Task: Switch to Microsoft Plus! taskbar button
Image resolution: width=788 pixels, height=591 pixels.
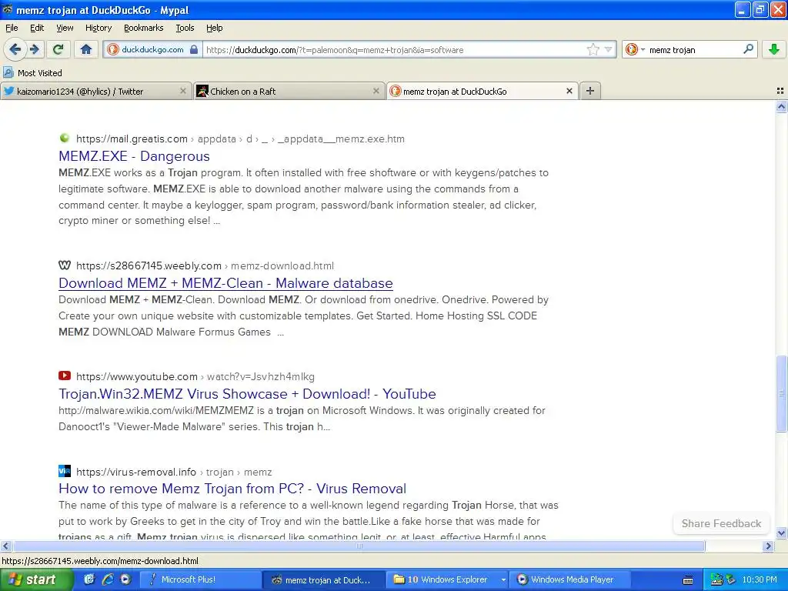Action: 200,579
